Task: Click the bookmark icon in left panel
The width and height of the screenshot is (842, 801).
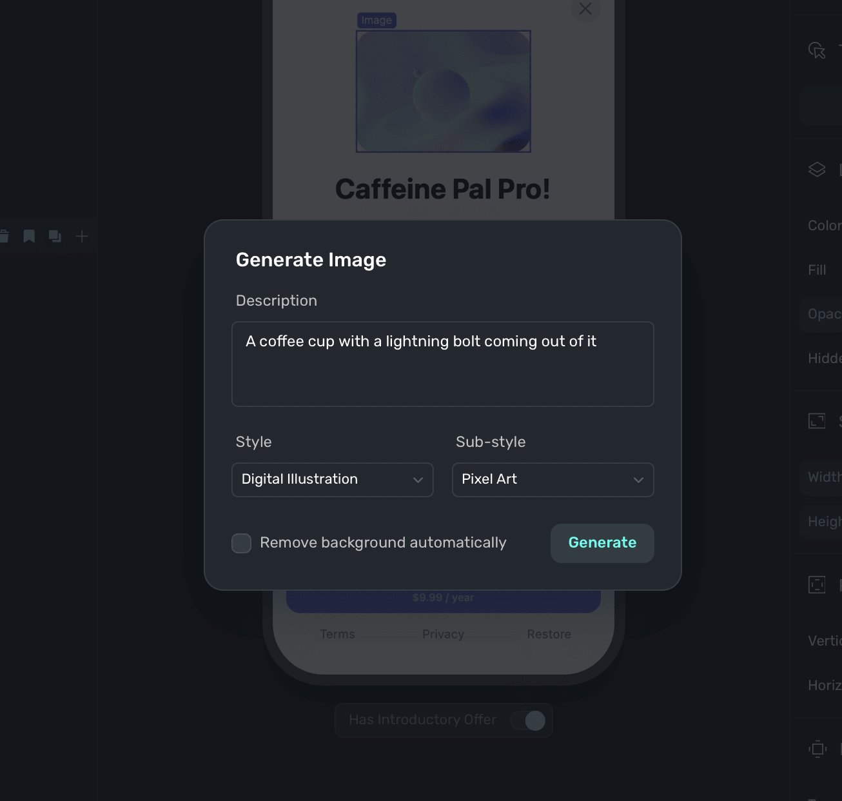Action: pyautogui.click(x=29, y=236)
